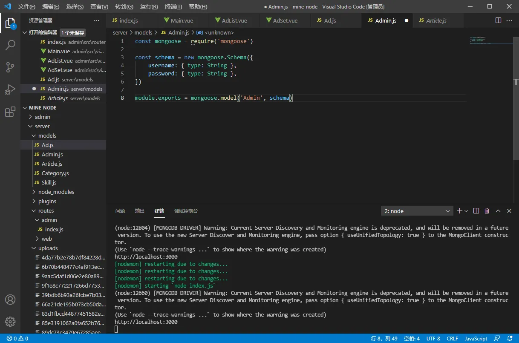Kill terminal with the trash icon
The height and width of the screenshot is (343, 519).
(x=487, y=211)
